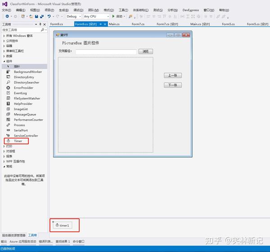Expand the 打印 toolbox group
The height and width of the screenshot is (252, 270).
coord(4,146)
